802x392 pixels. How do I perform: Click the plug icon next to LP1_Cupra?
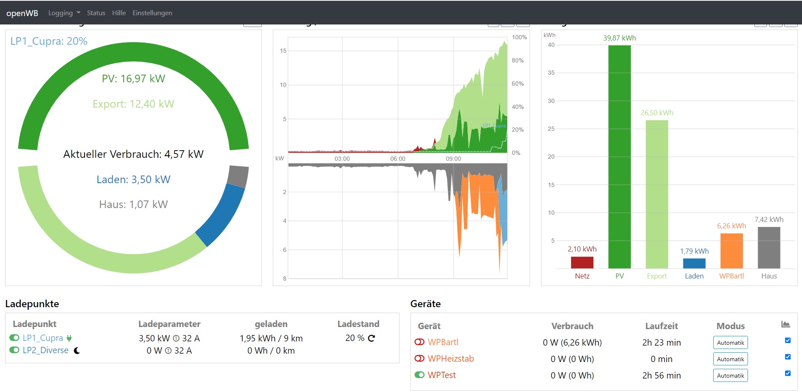tap(69, 338)
